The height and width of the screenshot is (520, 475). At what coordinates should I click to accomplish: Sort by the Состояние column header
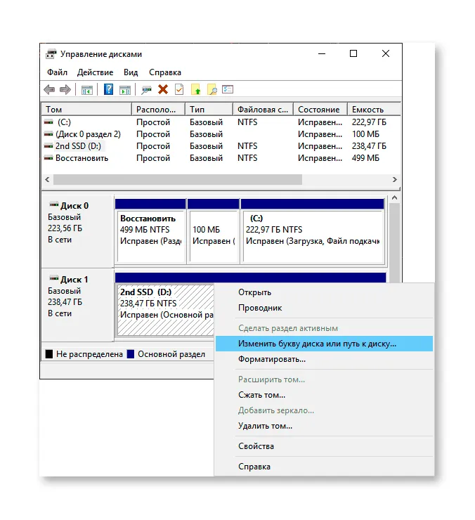(x=320, y=109)
